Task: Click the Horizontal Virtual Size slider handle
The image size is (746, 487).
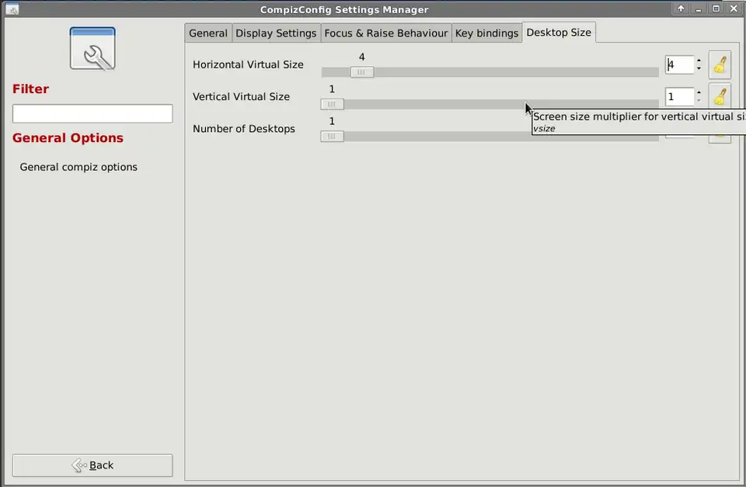Action: (361, 72)
